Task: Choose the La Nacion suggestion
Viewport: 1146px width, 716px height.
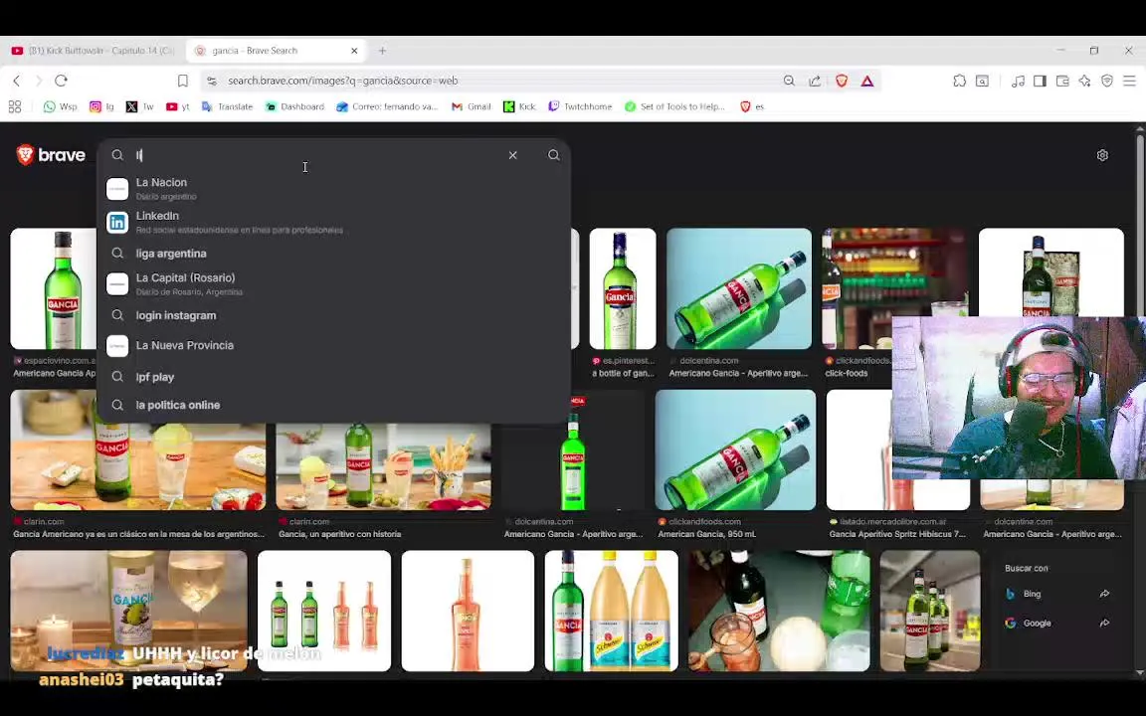Action: coord(334,189)
